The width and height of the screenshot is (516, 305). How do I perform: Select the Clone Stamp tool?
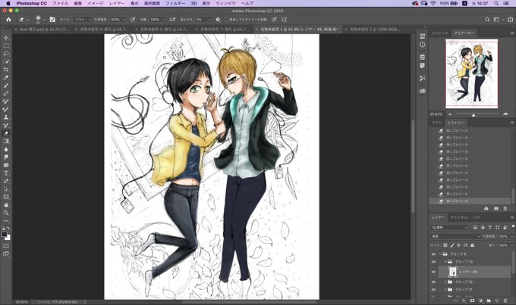pyautogui.click(x=6, y=117)
